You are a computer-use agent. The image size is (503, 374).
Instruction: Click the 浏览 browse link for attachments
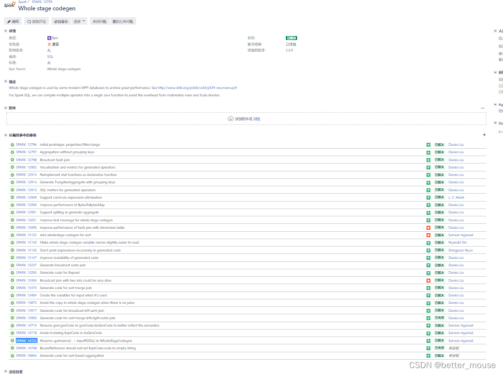257,119
